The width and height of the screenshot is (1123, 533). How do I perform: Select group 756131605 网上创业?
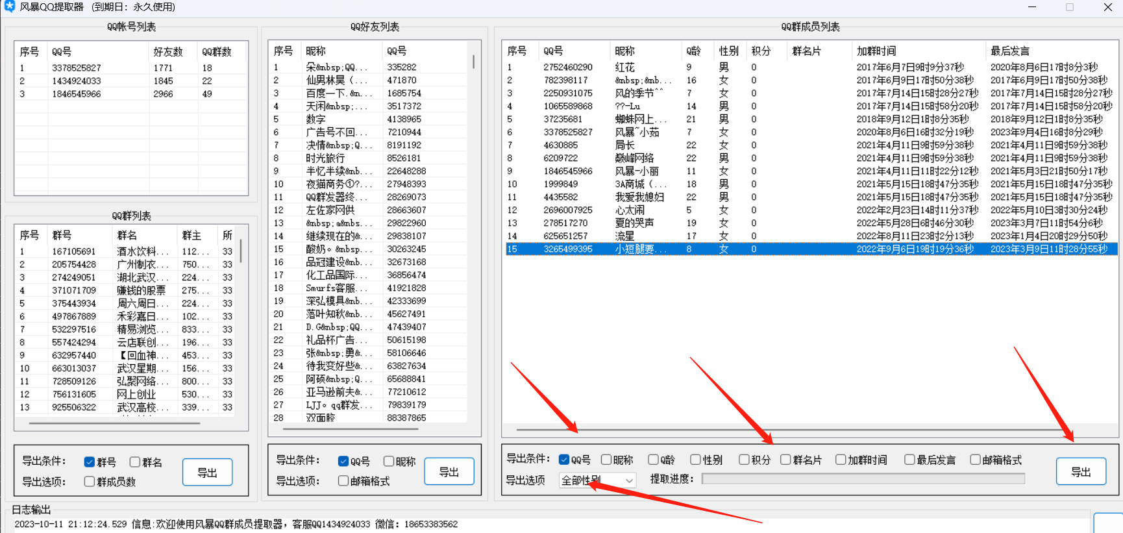coord(125,394)
